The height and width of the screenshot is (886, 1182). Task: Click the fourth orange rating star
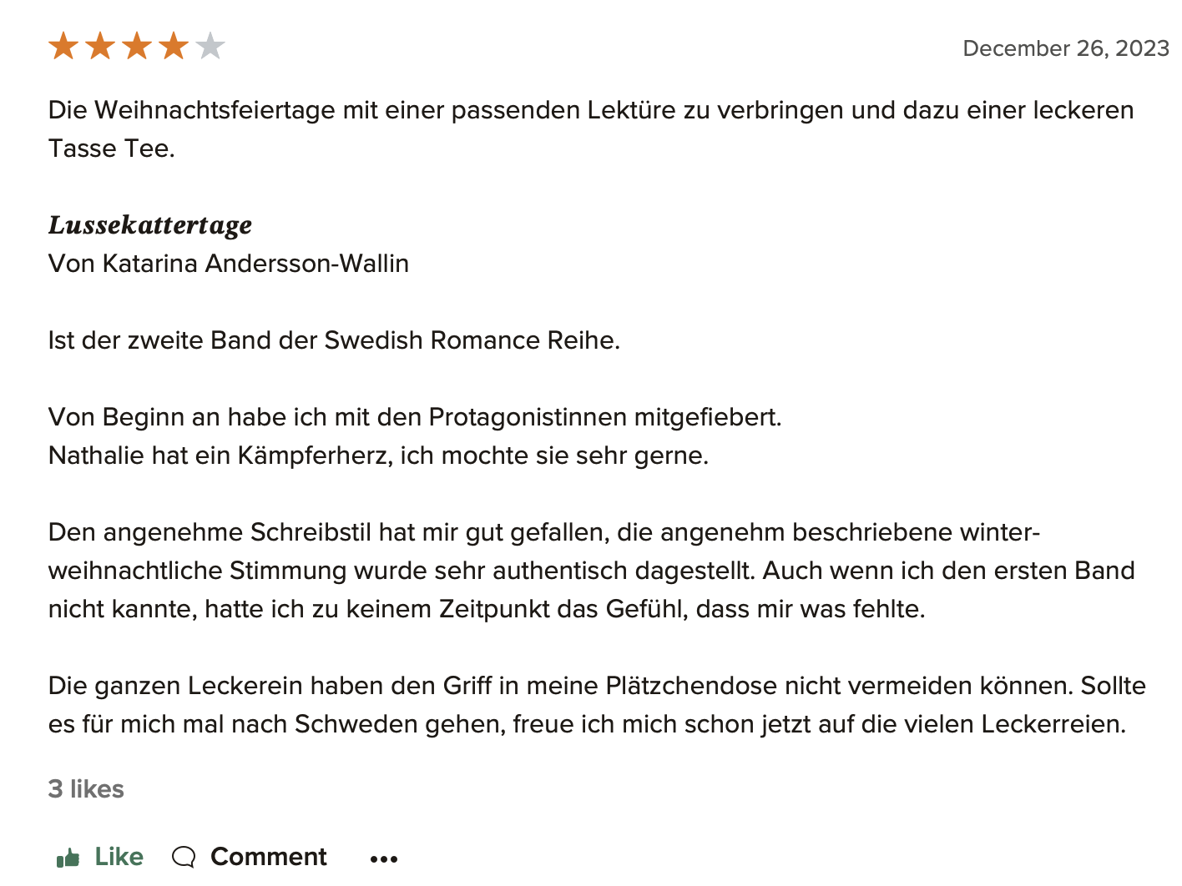coord(174,47)
